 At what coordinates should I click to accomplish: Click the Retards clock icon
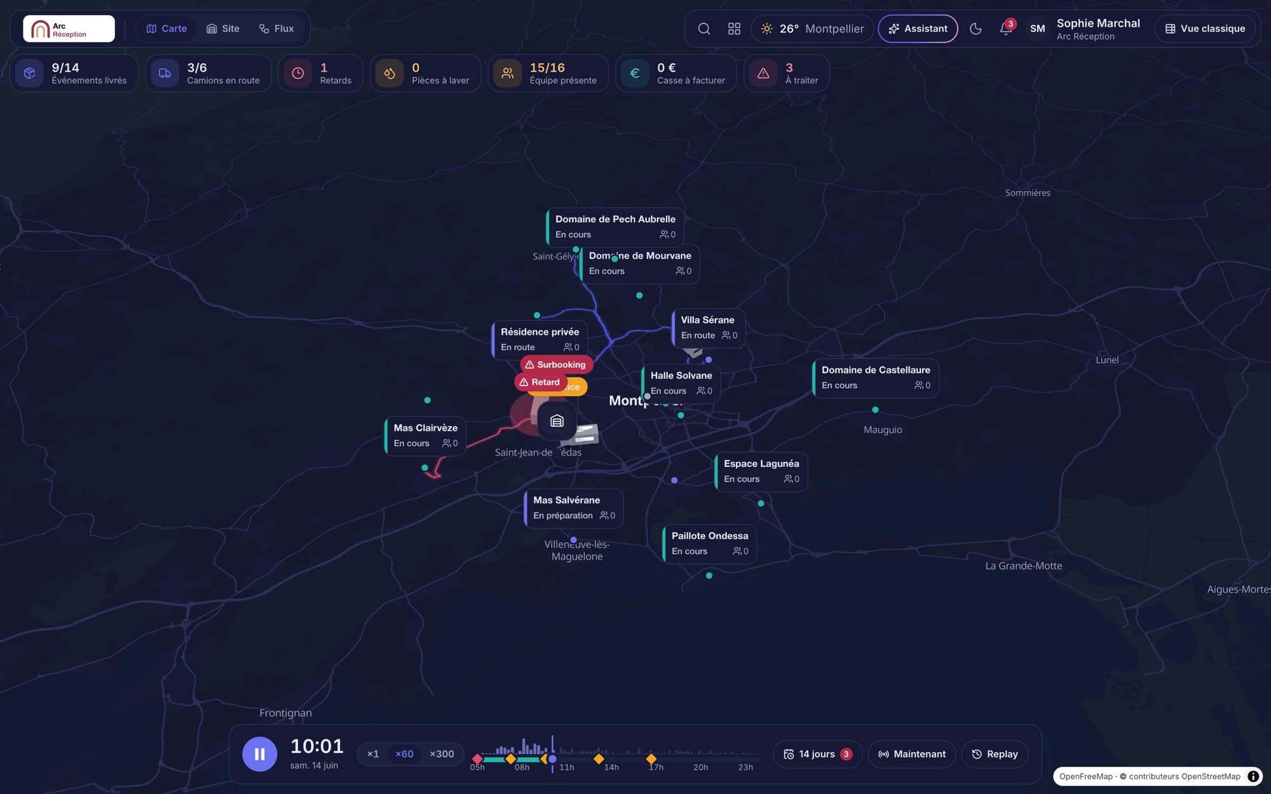pos(297,73)
